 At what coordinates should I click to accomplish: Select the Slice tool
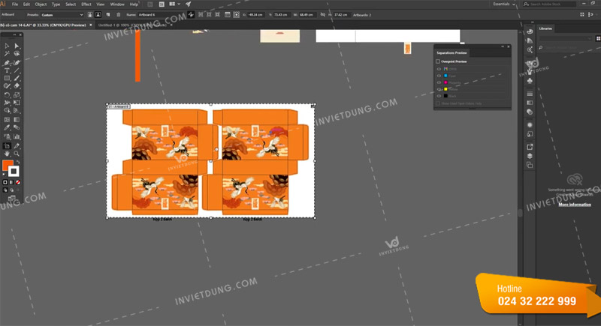[17, 145]
